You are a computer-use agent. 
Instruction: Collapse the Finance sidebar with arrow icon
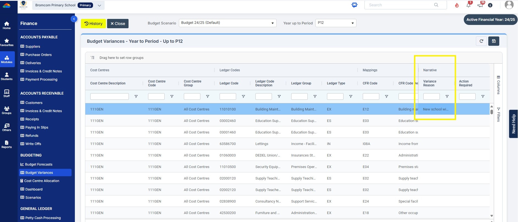pos(74,19)
